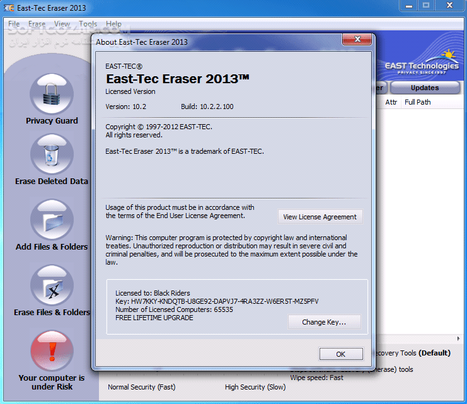Open the File menu
Image resolution: width=467 pixels, height=404 pixels.
(x=14, y=23)
